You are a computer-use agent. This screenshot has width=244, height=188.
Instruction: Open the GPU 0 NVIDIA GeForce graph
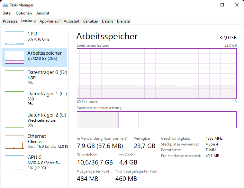pyautogui.click(x=14, y=163)
